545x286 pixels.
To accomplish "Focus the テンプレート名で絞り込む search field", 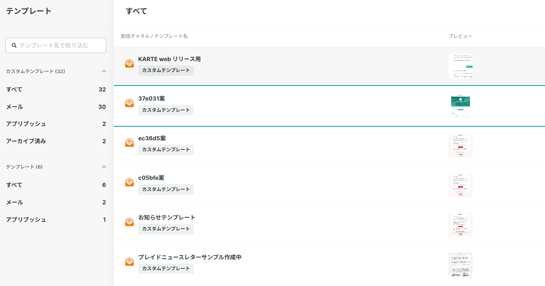I will [x=62, y=45].
